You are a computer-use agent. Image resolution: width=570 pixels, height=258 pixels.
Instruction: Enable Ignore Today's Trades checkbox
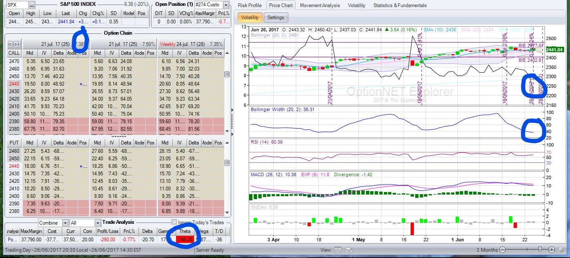174,222
